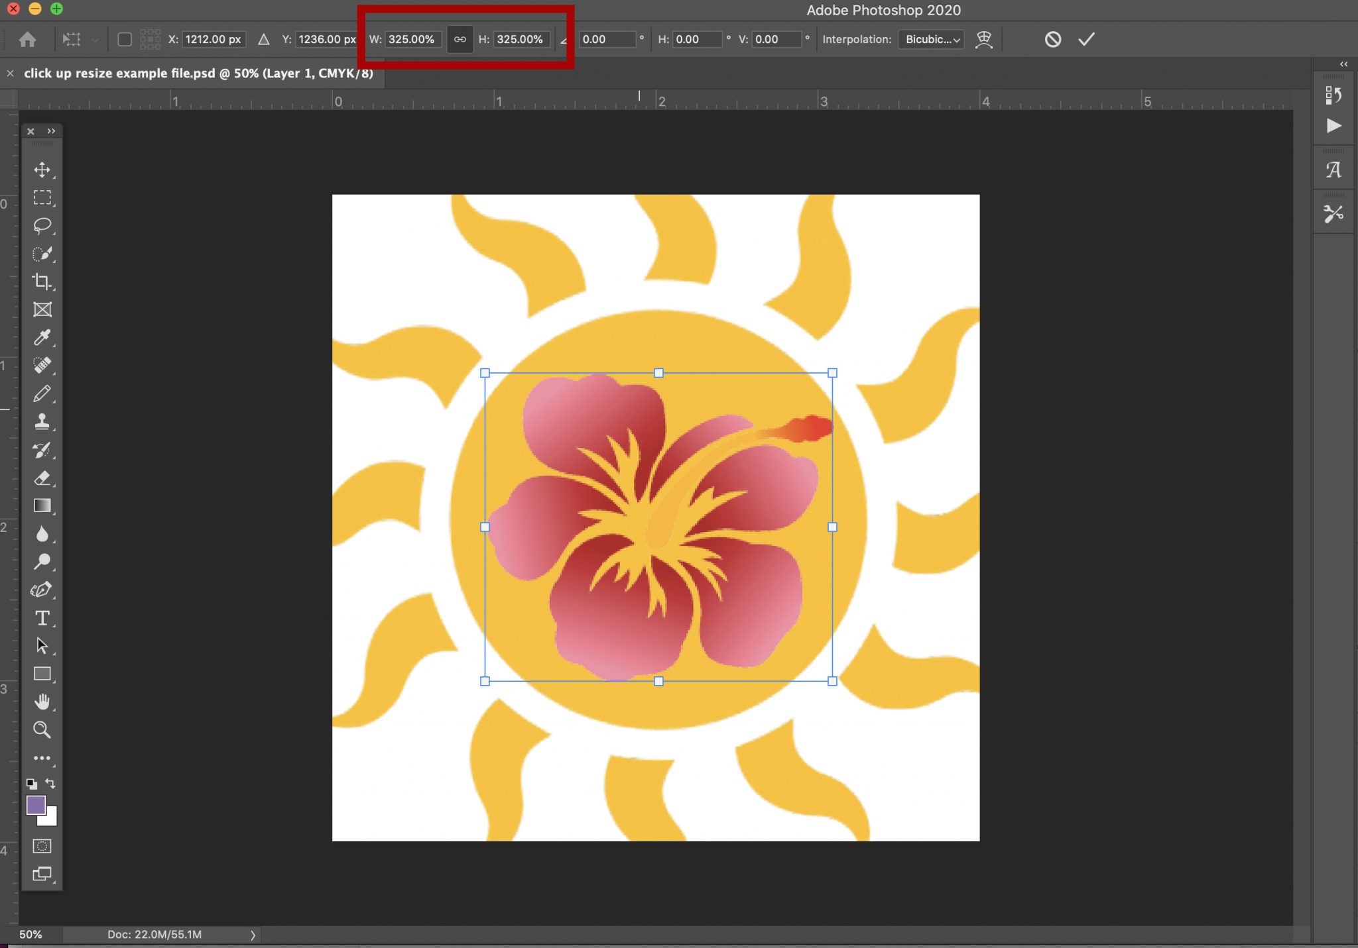Open the Interpolation dropdown set to Bicubic
This screenshot has width=1358, height=948.
[x=930, y=39]
